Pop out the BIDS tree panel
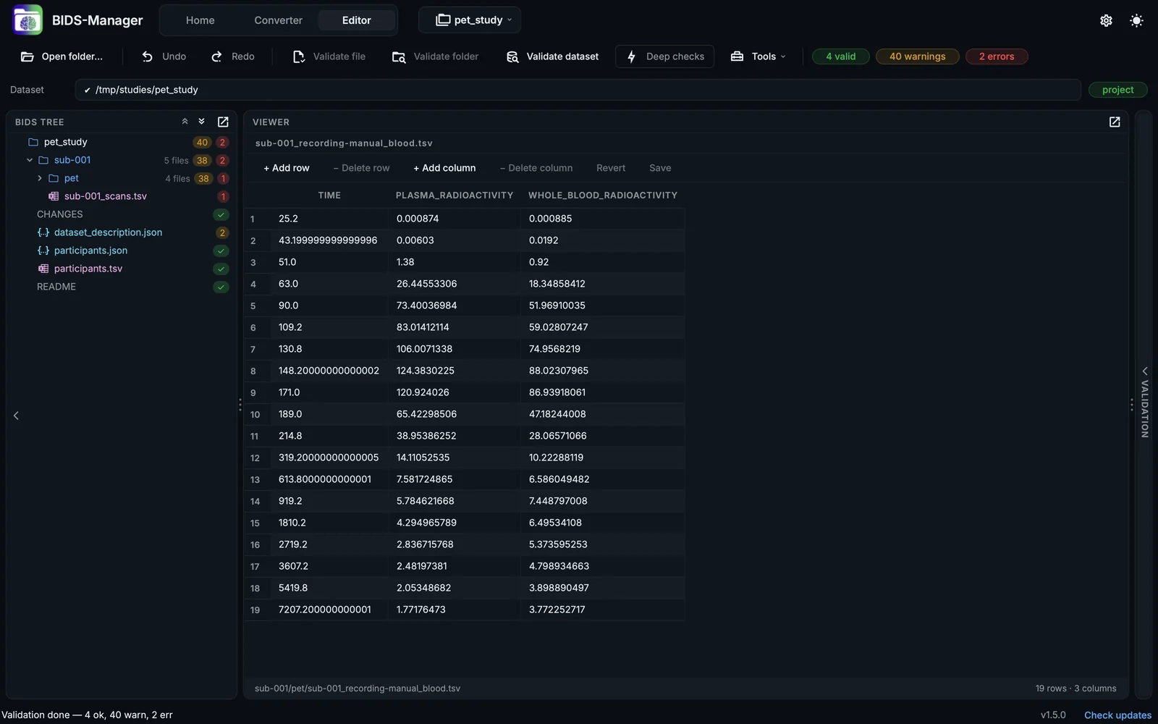Viewport: 1158px width, 724px height. (x=223, y=122)
